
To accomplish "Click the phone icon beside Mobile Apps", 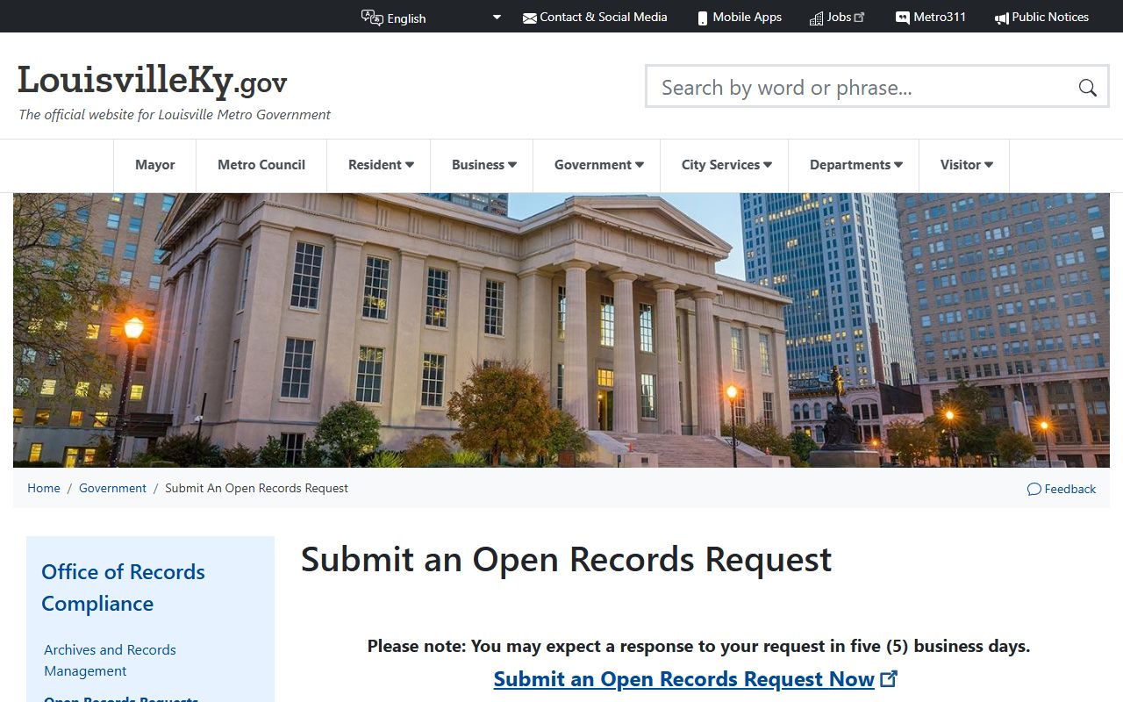I will coord(703,18).
